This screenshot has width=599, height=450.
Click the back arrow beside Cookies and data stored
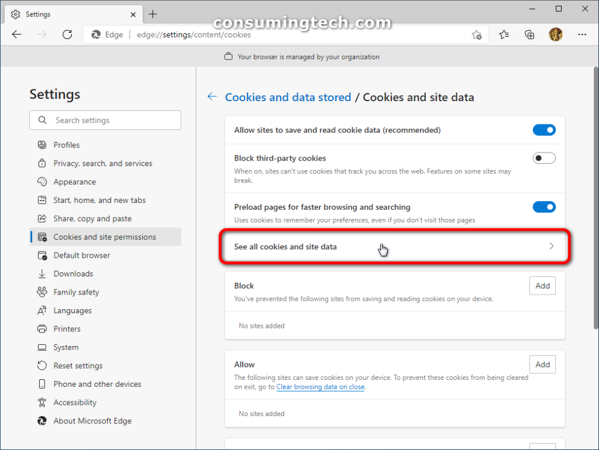[212, 96]
